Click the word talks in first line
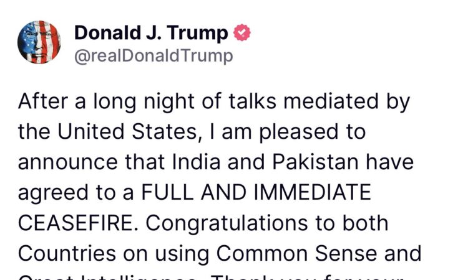The width and height of the screenshot is (468, 280). pyautogui.click(x=253, y=101)
